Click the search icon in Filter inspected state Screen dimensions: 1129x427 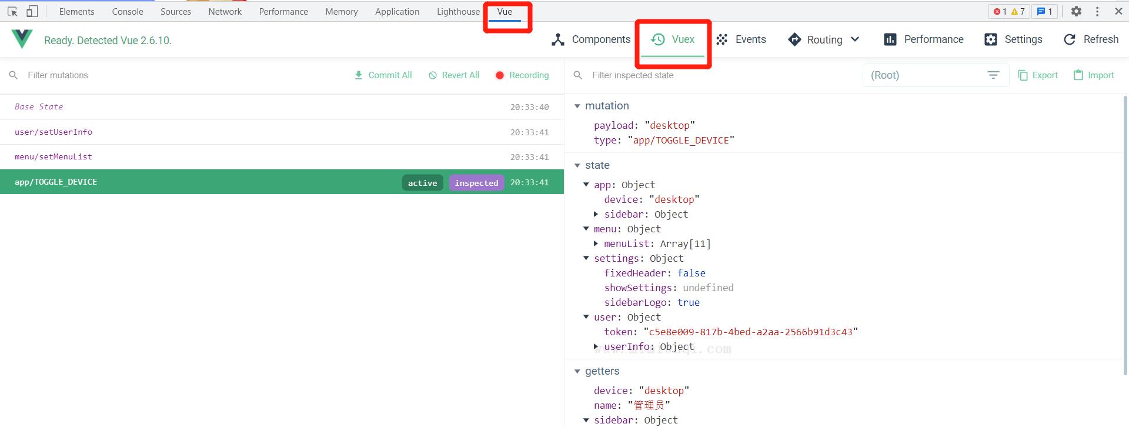click(x=578, y=75)
